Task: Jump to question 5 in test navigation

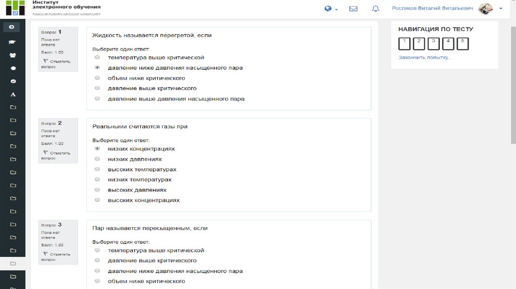Action: (x=463, y=43)
